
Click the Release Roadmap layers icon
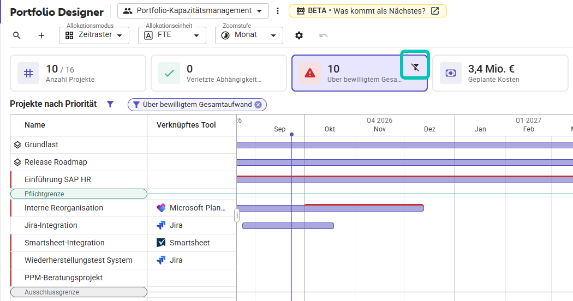click(17, 162)
